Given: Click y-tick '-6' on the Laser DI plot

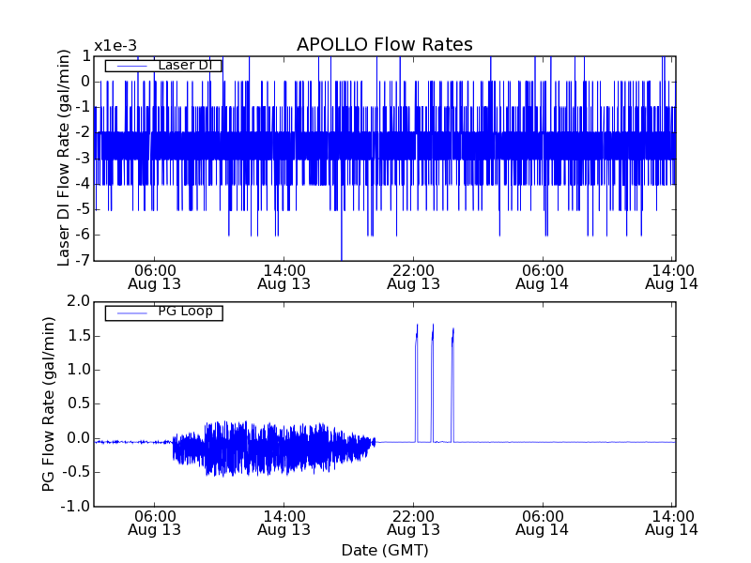Looking at the screenshot, I should coord(84,235).
